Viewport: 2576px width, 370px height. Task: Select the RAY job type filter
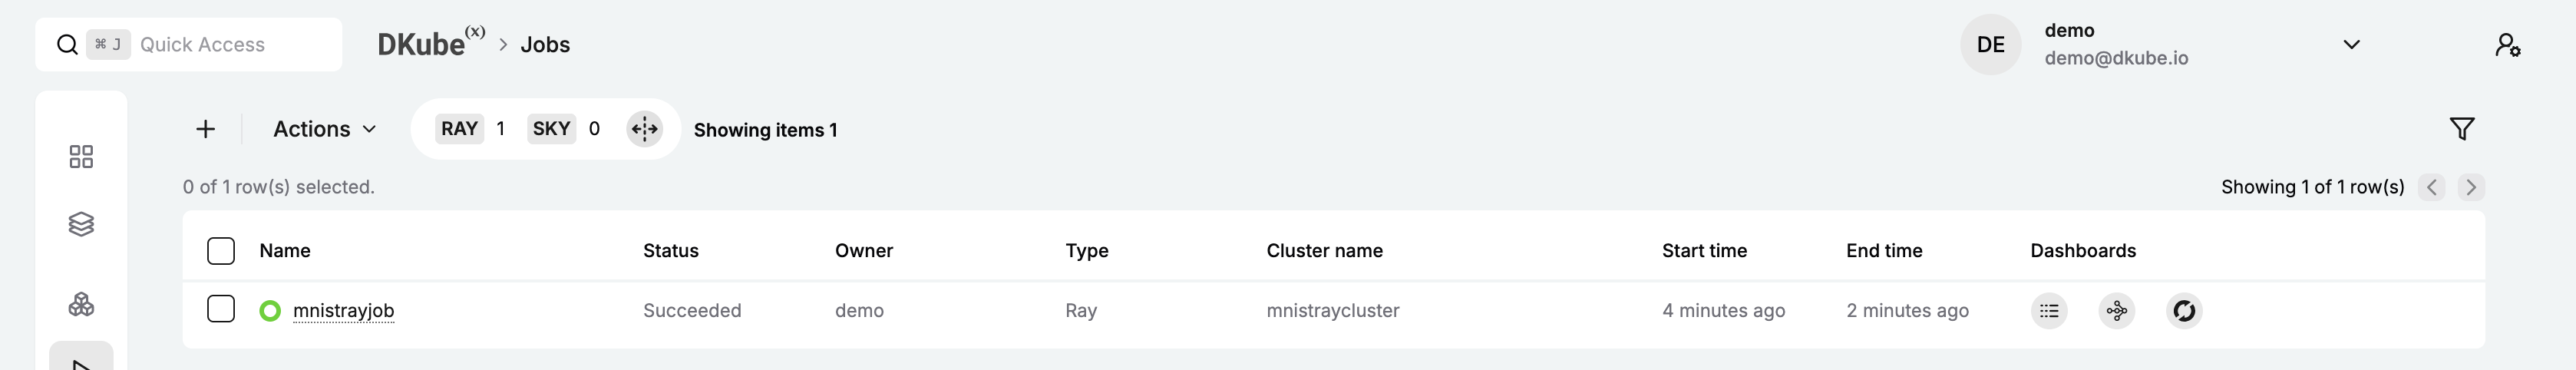click(460, 129)
